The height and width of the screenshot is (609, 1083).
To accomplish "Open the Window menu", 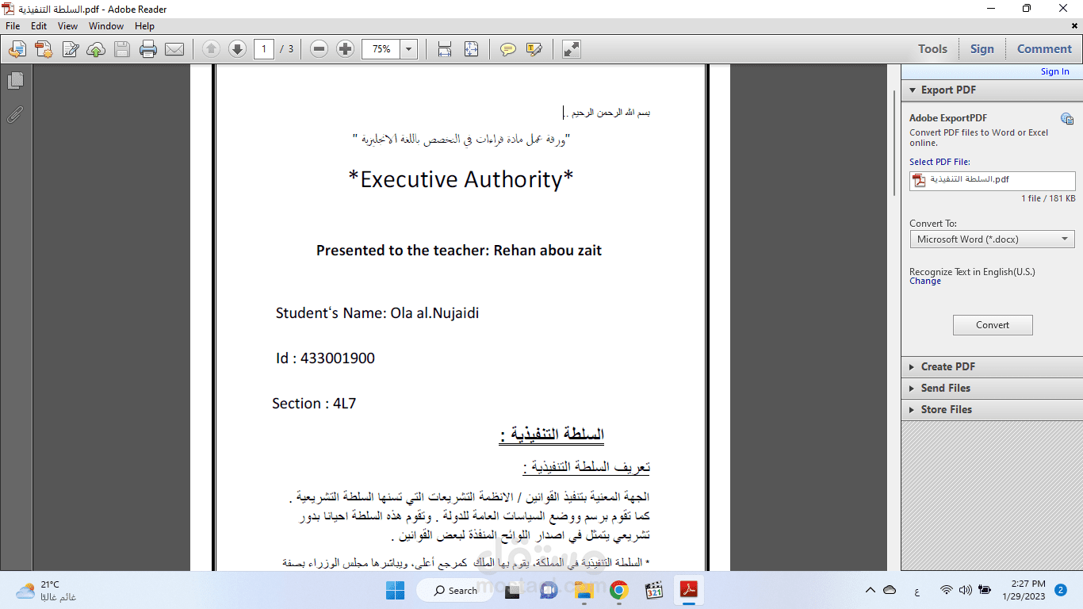I will pos(106,26).
